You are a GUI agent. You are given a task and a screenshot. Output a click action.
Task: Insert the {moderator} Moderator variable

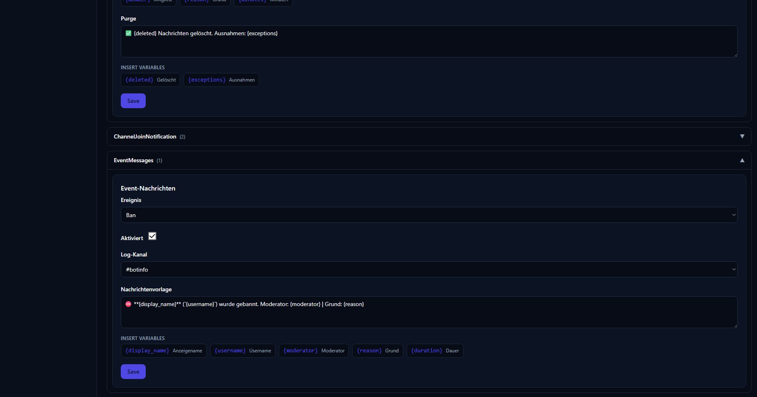click(314, 351)
